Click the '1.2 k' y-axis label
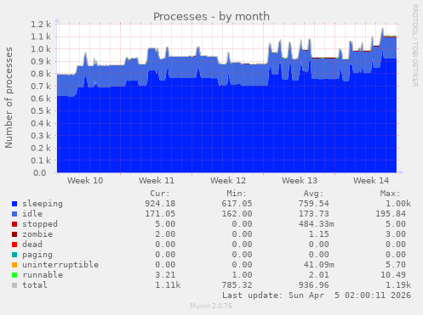Screen dimensions: 423x315 tap(41, 24)
